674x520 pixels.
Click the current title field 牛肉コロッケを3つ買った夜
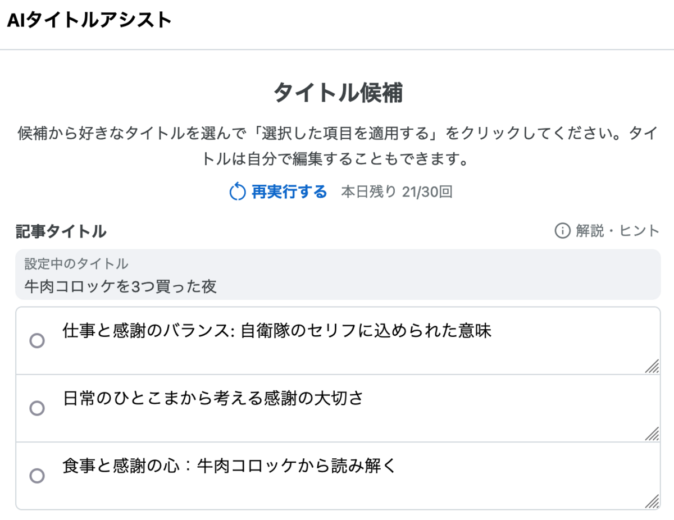(338, 275)
